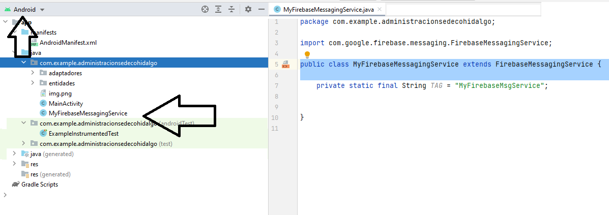The width and height of the screenshot is (609, 215).
Task: Expand the Gradle Scripts chevron
Action: pyautogui.click(x=5, y=195)
